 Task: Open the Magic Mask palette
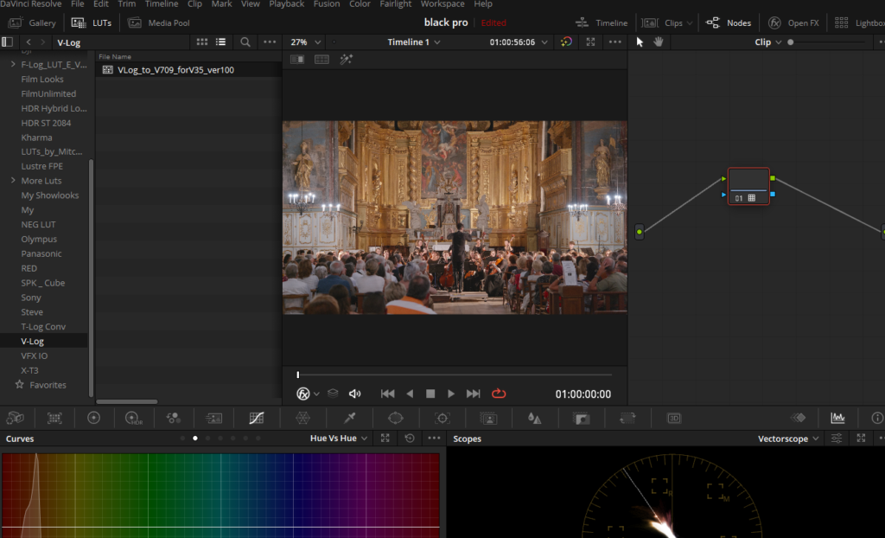tap(488, 418)
